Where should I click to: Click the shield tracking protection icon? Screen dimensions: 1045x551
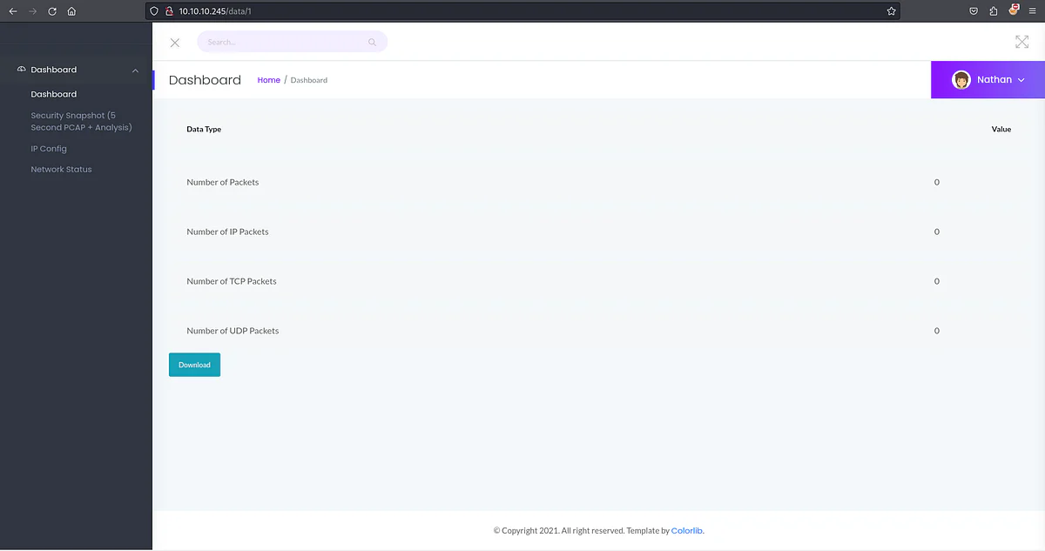click(x=155, y=11)
